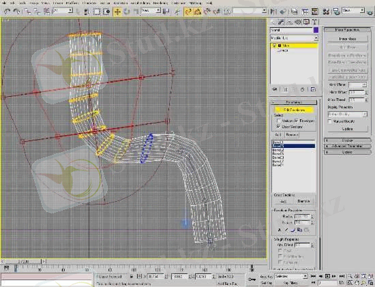
Task: Click the Mirror tool icon
Action: tap(273, 12)
